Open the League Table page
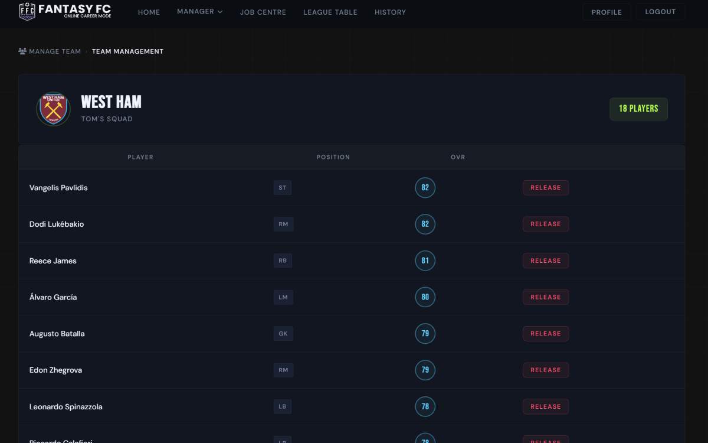Image resolution: width=708 pixels, height=443 pixels. coord(330,12)
